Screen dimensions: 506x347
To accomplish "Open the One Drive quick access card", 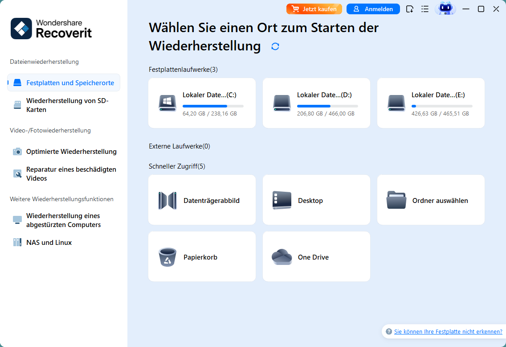I will [x=316, y=256].
